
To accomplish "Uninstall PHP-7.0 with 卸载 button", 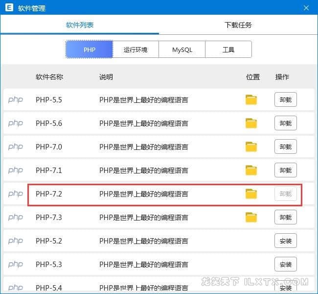I will 286,147.
